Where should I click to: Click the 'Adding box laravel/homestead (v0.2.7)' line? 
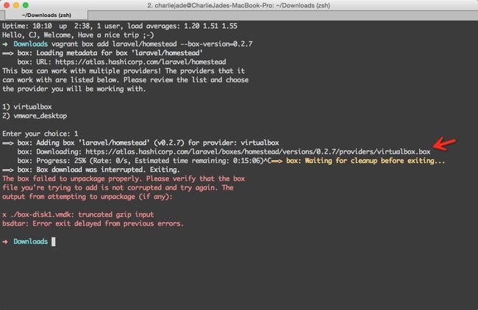[140, 143]
